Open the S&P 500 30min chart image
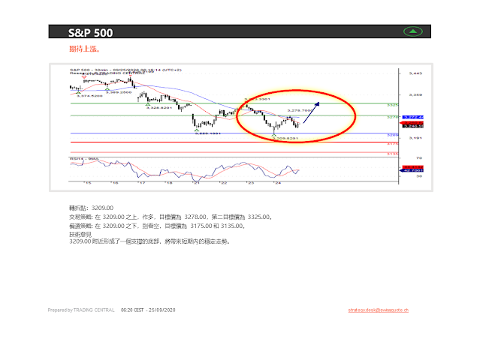The image size is (480, 339). click(x=241, y=127)
